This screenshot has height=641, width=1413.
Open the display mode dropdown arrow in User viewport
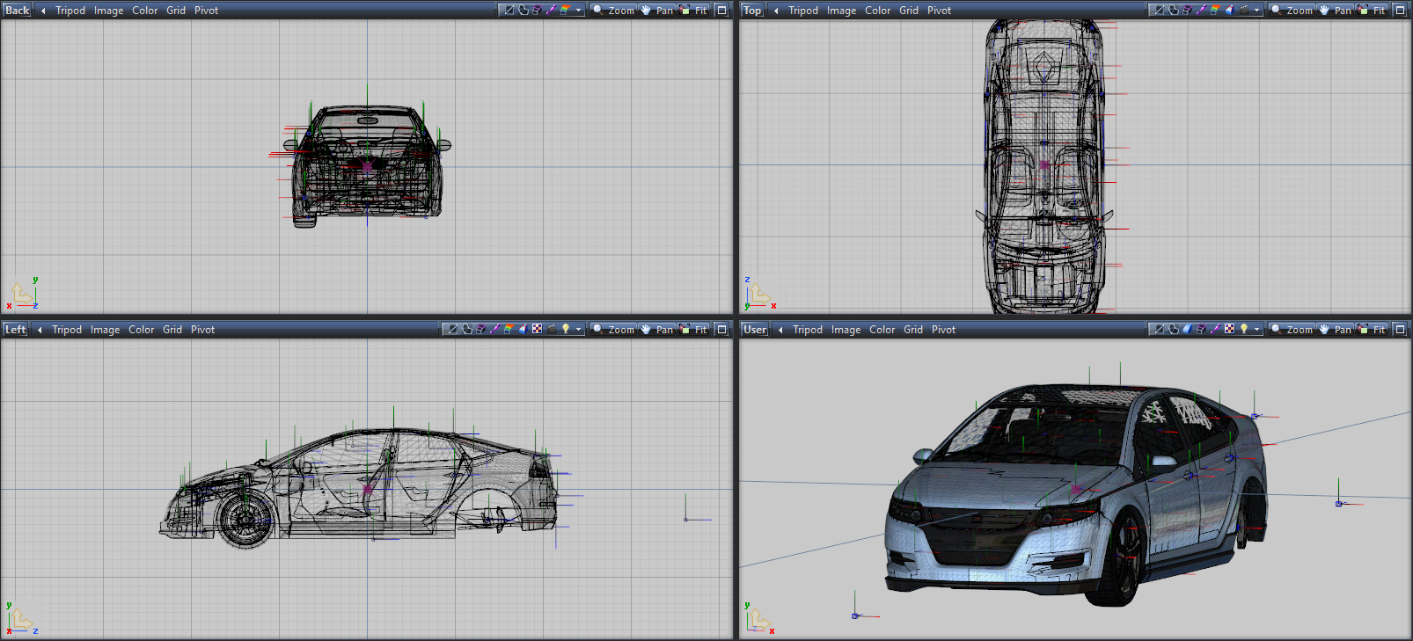(1256, 329)
